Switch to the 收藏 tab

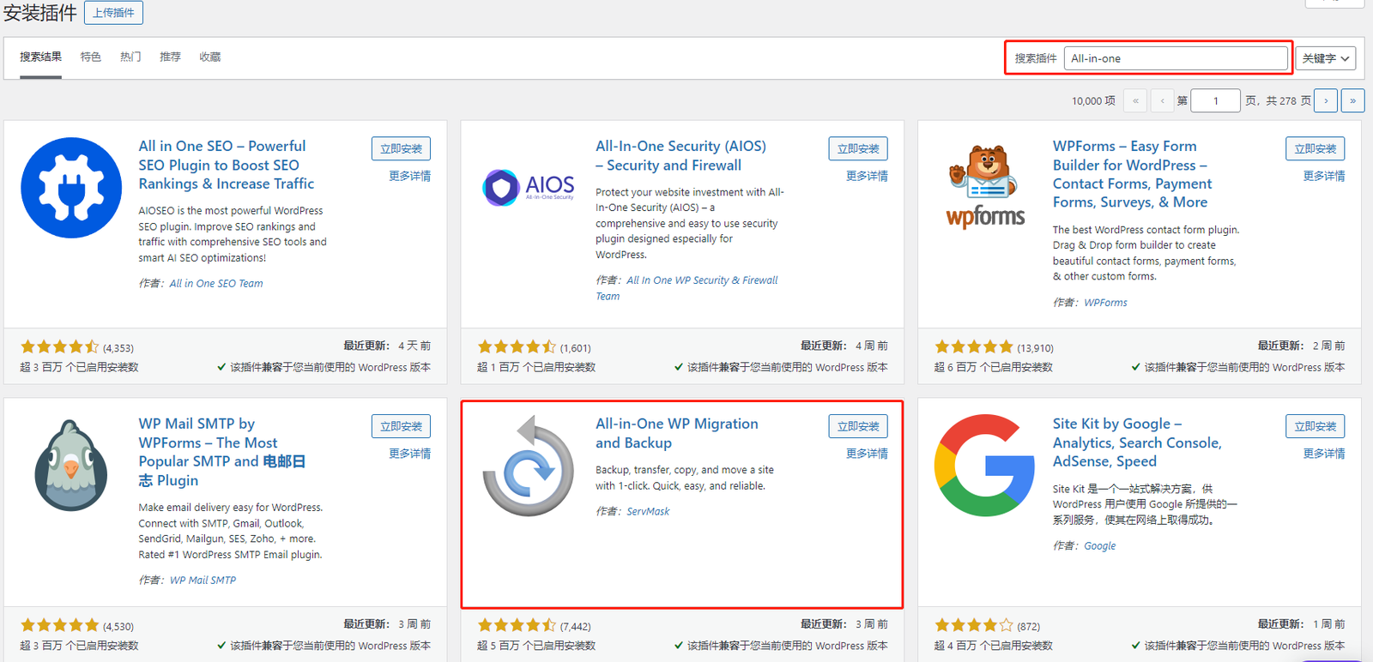coord(210,57)
